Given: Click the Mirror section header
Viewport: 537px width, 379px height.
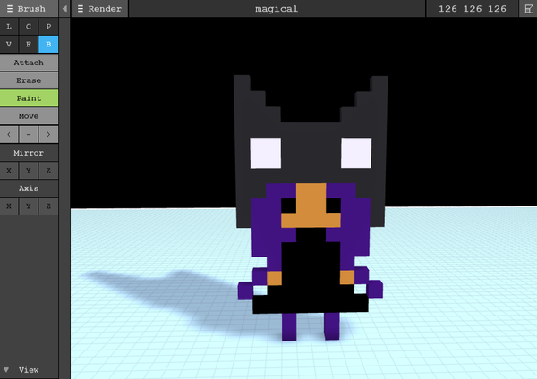Looking at the screenshot, I should point(29,153).
